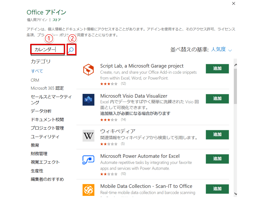The height and width of the screenshot is (200, 268).
Task: Select すべて category
Action: [x=37, y=71]
